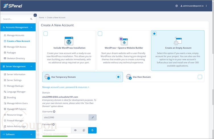Click the Server Settings icon
Image resolution: width=214 pixels, height=139 pixels.
(x=5, y=80)
